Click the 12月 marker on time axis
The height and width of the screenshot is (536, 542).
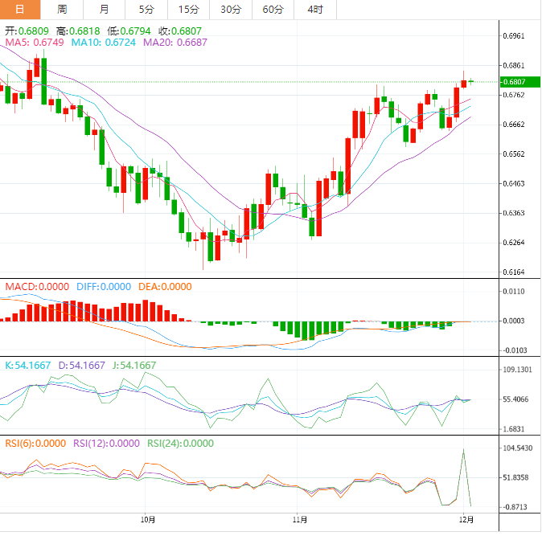[465, 520]
